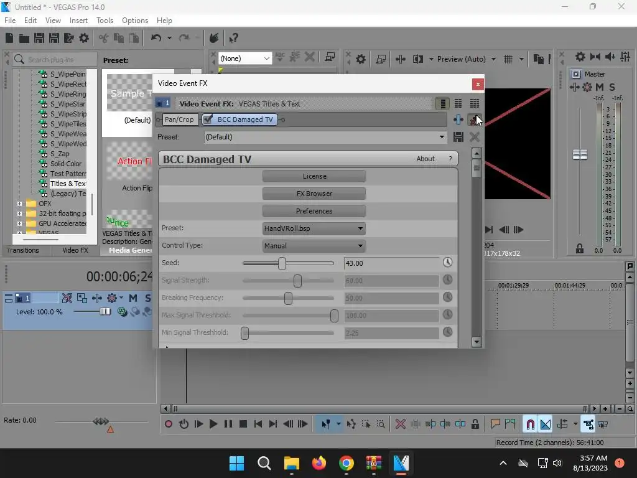Click track 1 automation settings gear
The image size is (637, 478).
112,298
